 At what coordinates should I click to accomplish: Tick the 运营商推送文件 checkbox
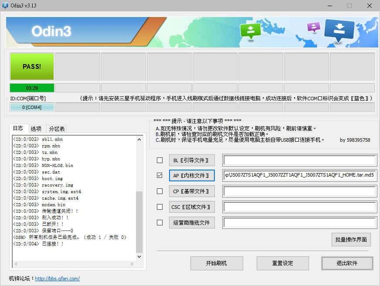159,222
